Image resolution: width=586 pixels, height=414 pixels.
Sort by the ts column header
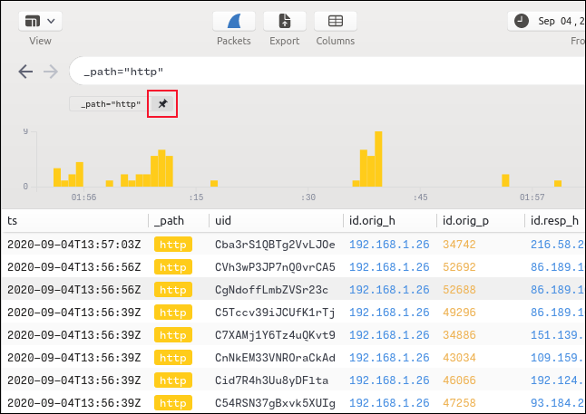(x=13, y=221)
